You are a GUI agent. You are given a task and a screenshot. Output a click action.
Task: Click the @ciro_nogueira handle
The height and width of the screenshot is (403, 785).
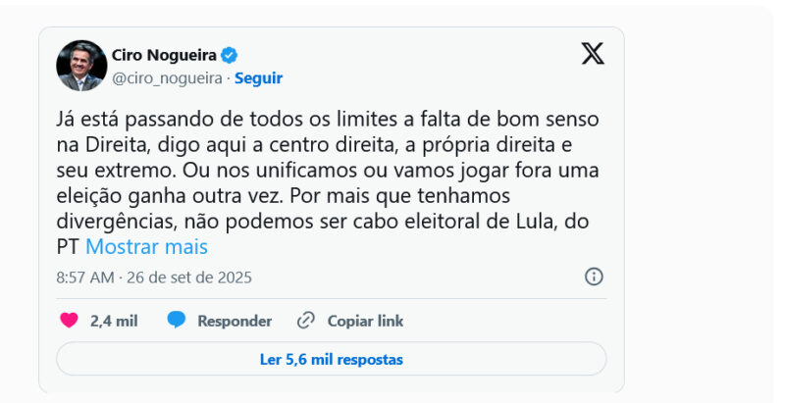(167, 78)
